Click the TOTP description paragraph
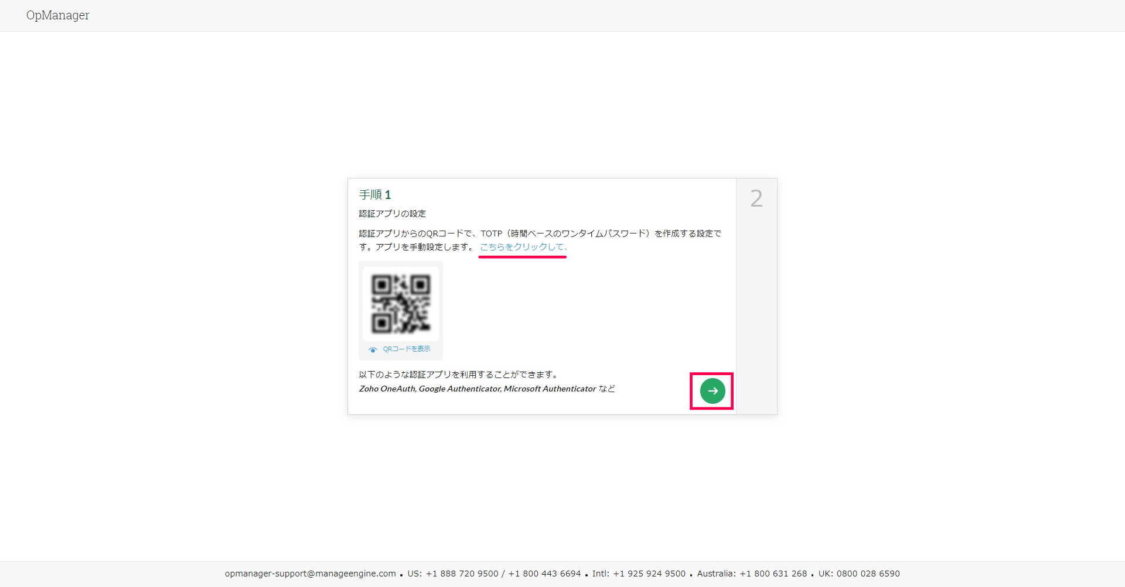The width and height of the screenshot is (1125, 587). [540, 240]
